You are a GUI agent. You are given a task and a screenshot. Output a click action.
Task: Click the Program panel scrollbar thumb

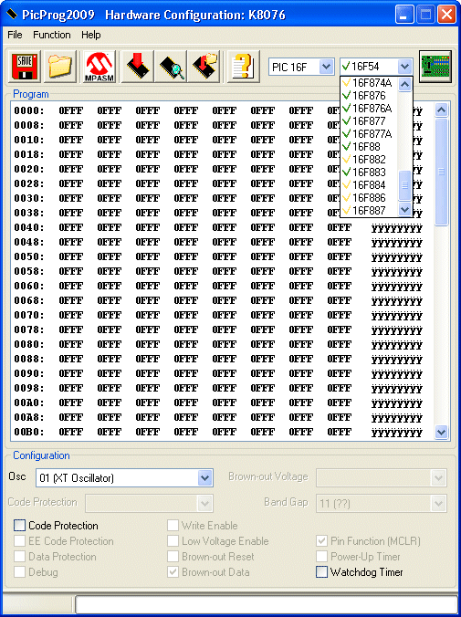(441, 172)
